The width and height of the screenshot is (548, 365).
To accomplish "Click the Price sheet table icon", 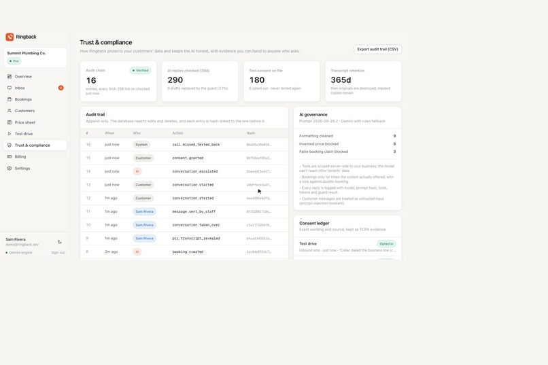I will pyautogui.click(x=10, y=122).
